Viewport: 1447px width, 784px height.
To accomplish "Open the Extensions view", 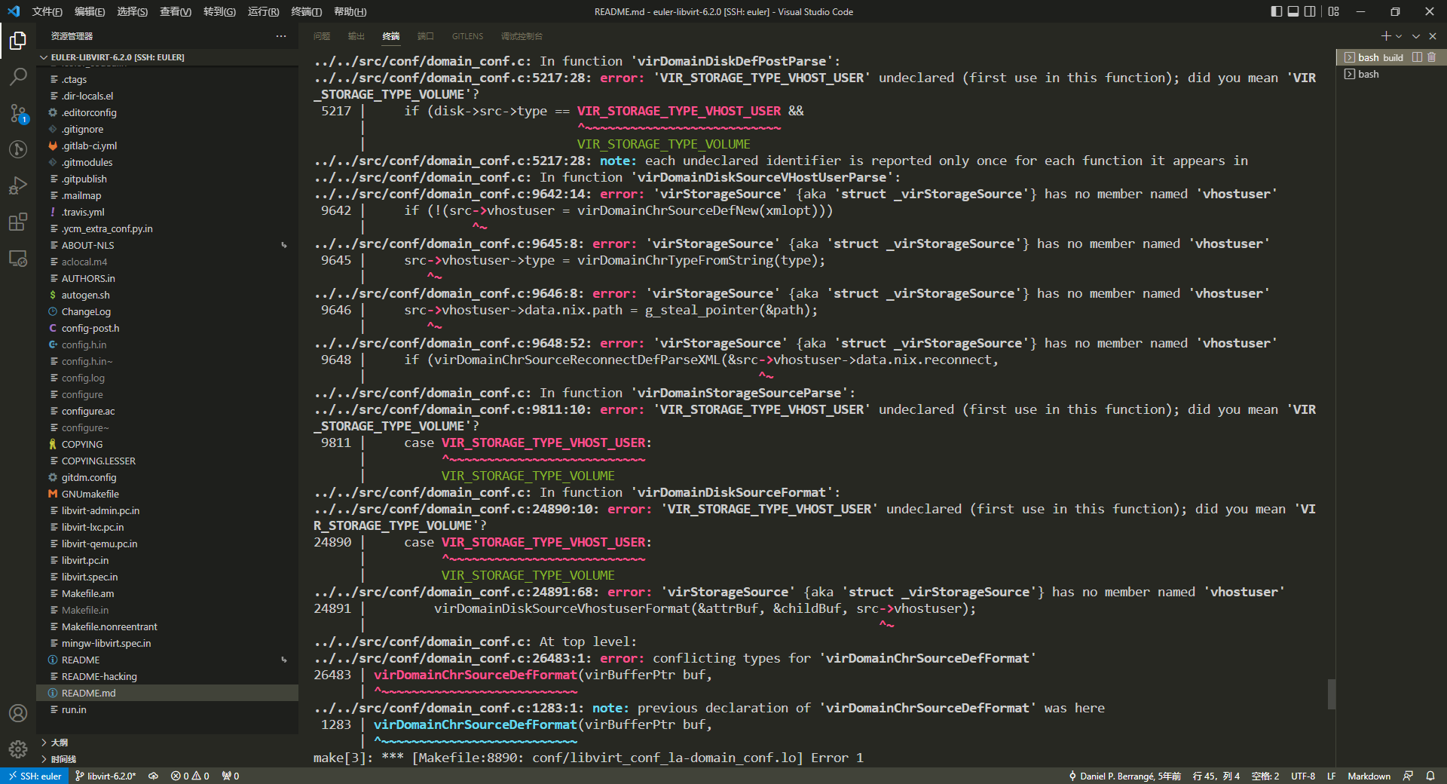I will 18,222.
